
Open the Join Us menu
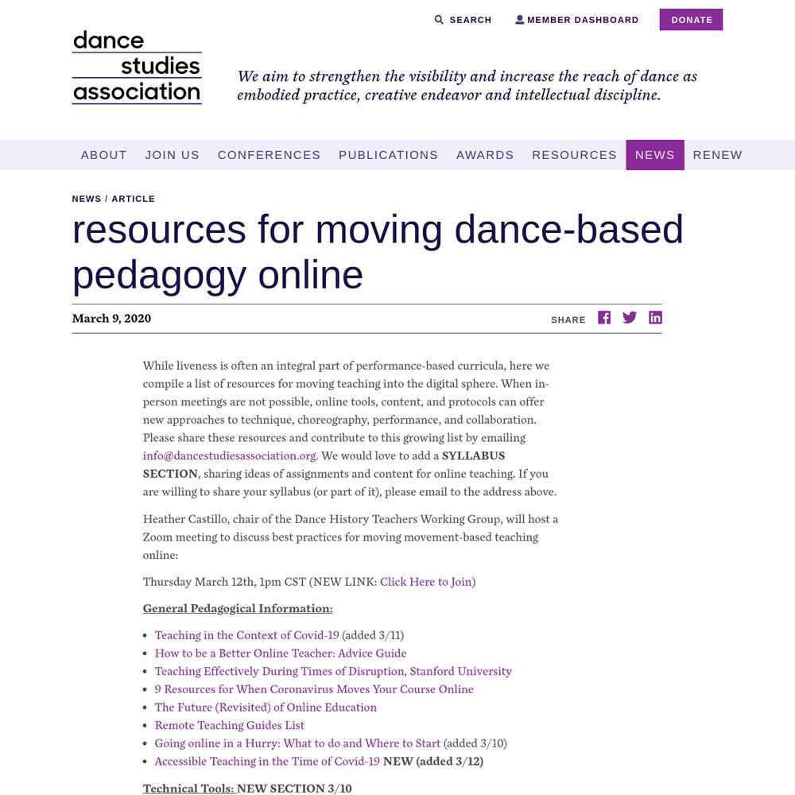[173, 155]
